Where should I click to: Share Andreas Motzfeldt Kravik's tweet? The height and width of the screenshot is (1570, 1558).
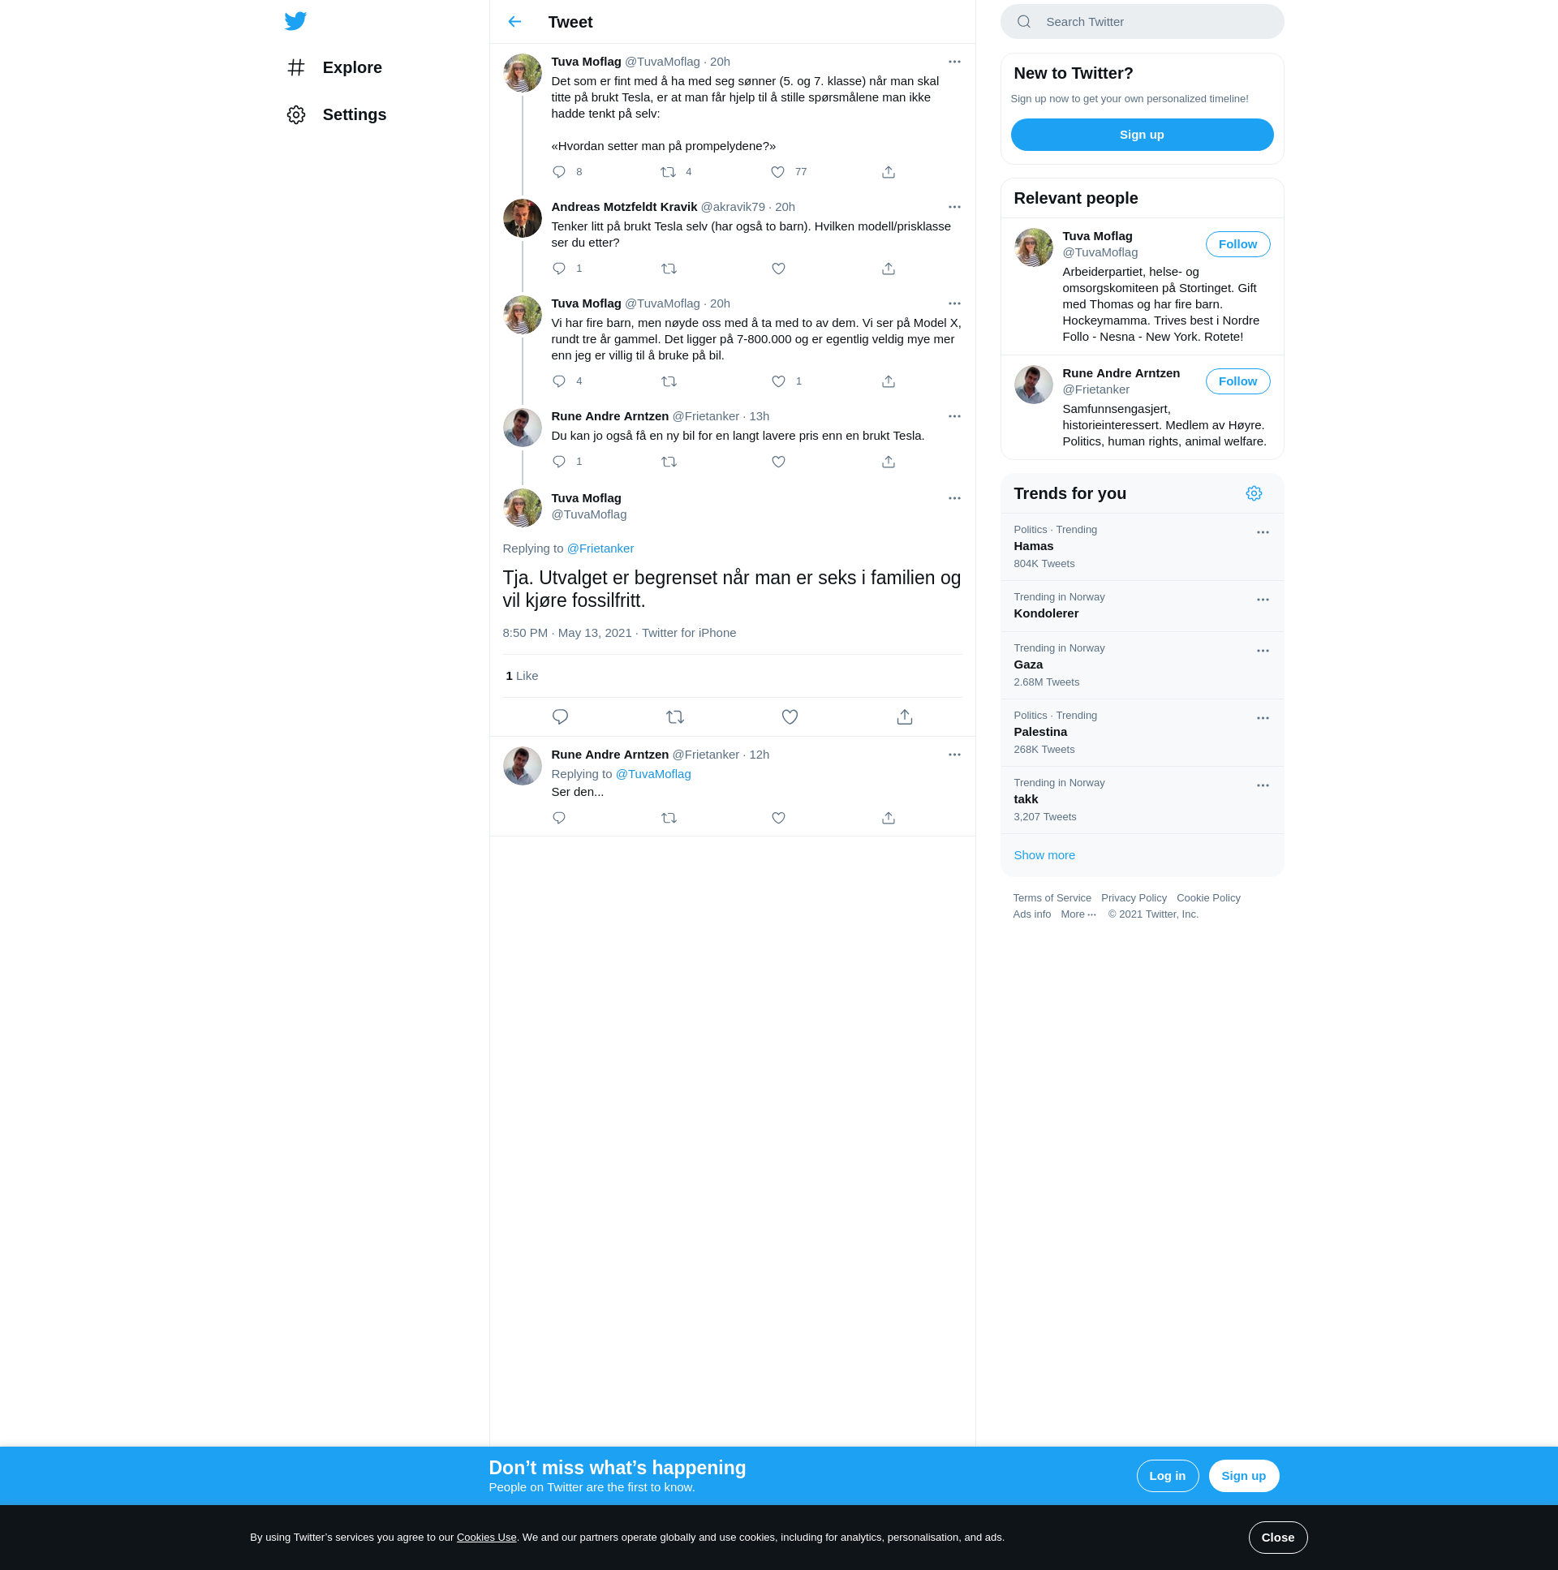[889, 269]
